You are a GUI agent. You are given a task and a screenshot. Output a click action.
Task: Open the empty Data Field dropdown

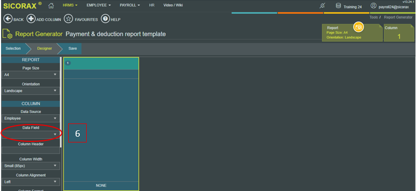(x=31, y=135)
